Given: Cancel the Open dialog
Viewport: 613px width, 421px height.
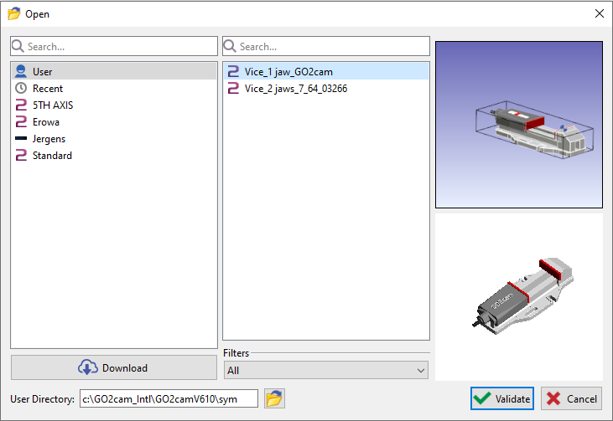Looking at the screenshot, I should [x=571, y=399].
